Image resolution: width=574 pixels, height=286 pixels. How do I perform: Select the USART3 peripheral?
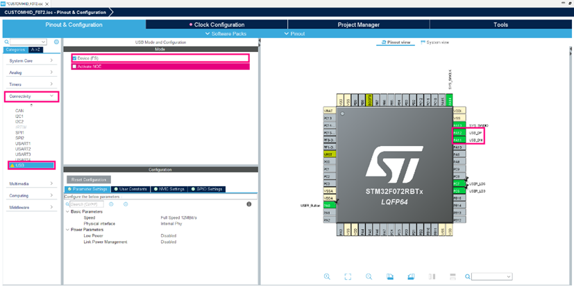(x=23, y=154)
